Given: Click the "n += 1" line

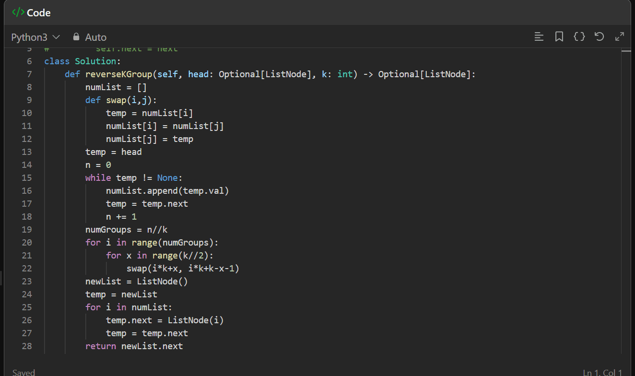Looking at the screenshot, I should pyautogui.click(x=121, y=216).
